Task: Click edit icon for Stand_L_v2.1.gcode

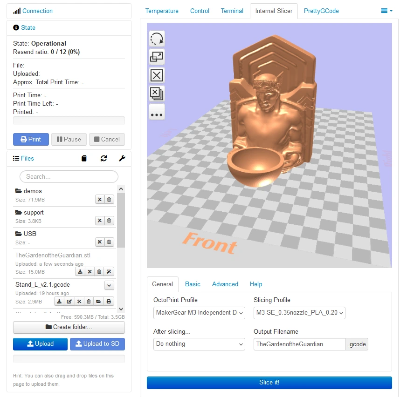Action: (x=69, y=302)
